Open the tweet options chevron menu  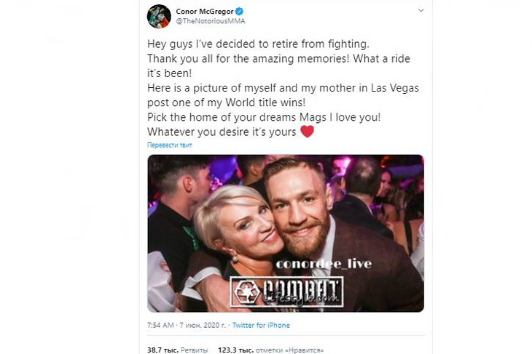click(420, 12)
